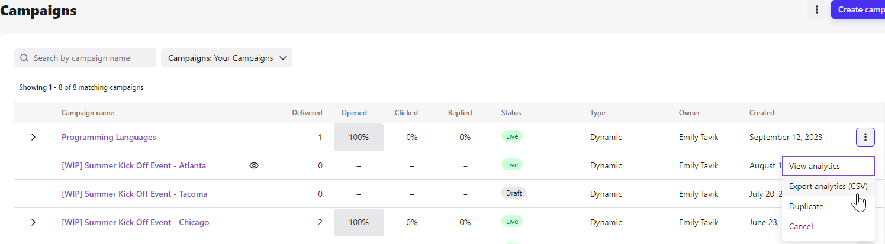
Task: Expand the Programming Languages campaign row
Action: click(33, 137)
